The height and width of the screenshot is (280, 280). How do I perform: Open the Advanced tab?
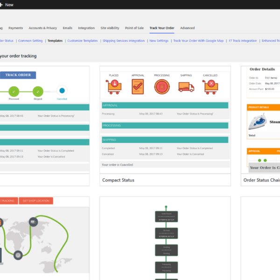tap(187, 28)
